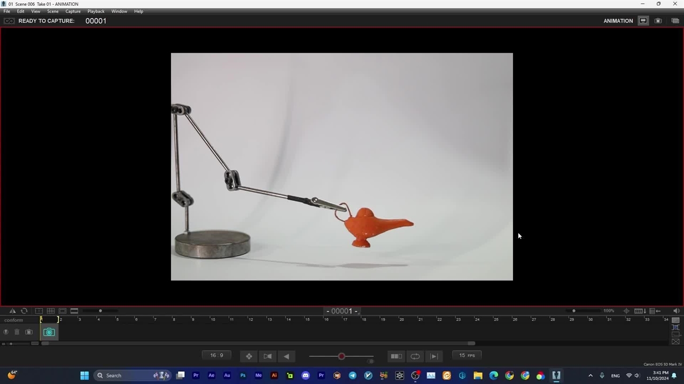Viewport: 684px width, 384px height.
Task: Toggle loop playback
Action: coord(415,356)
